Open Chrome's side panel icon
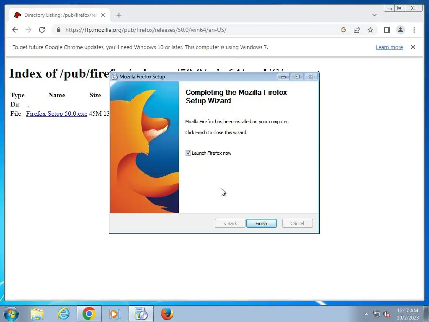This screenshot has height=322, width=429. pos(387,30)
